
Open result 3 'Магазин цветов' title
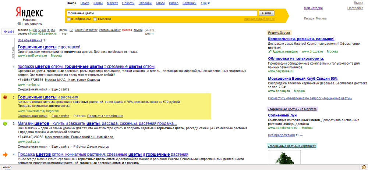(97, 124)
